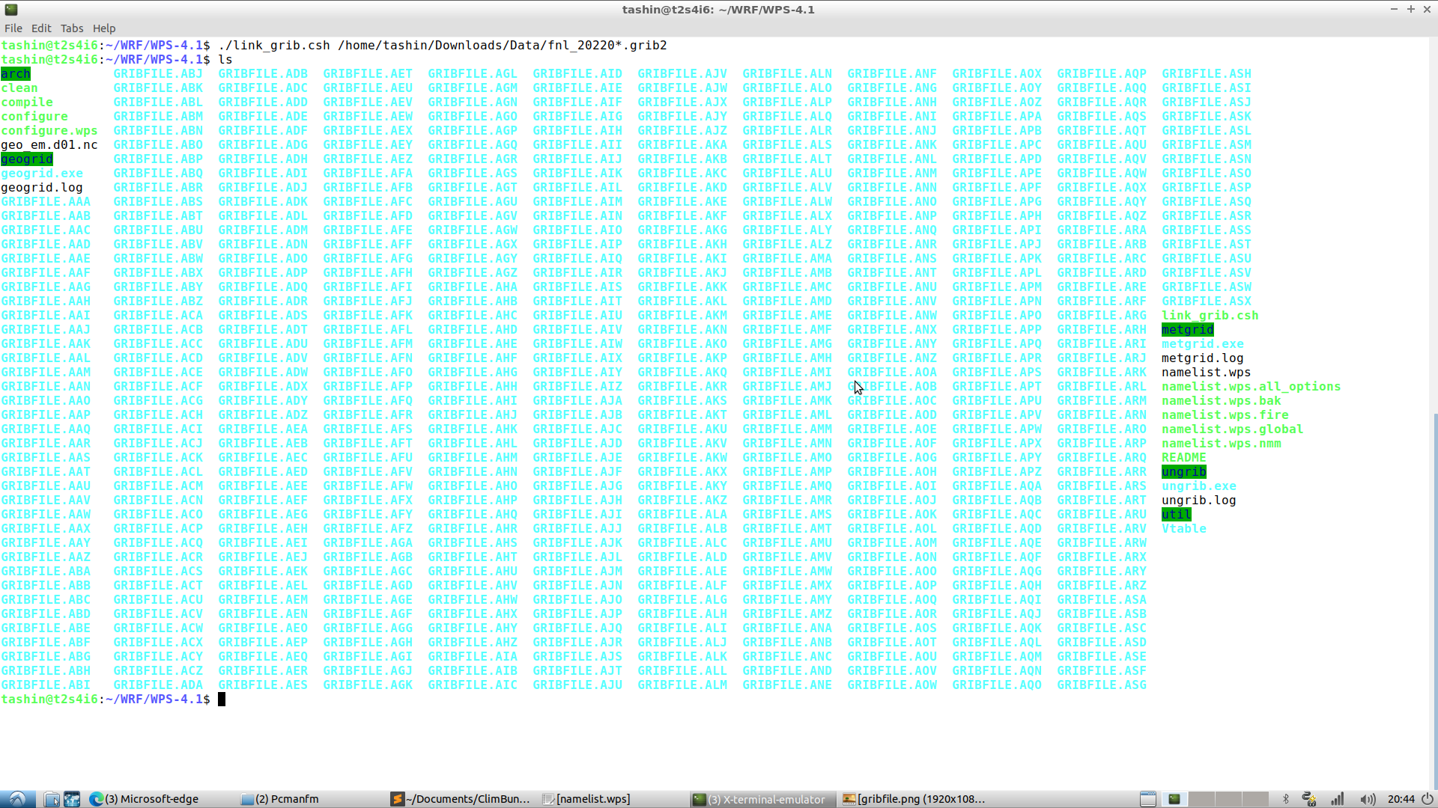Click the 'GRIBFILE.ALM' entry
1438x808 pixels.
pos(682,685)
